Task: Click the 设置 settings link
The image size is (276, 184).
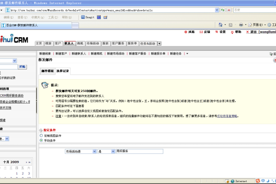Action: point(220,32)
